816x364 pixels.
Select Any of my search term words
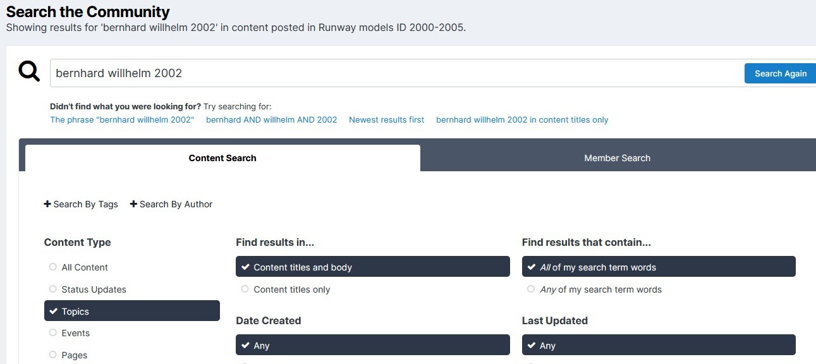tap(600, 289)
